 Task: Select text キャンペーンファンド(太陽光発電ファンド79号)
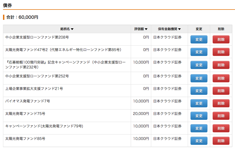point(44,126)
